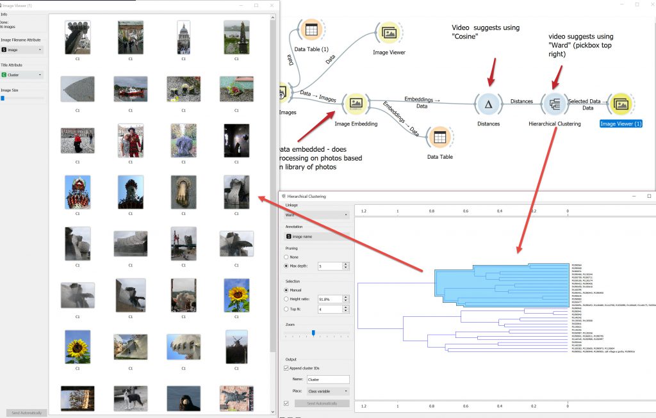Open the Place dropdown set to Class variable

327,390
